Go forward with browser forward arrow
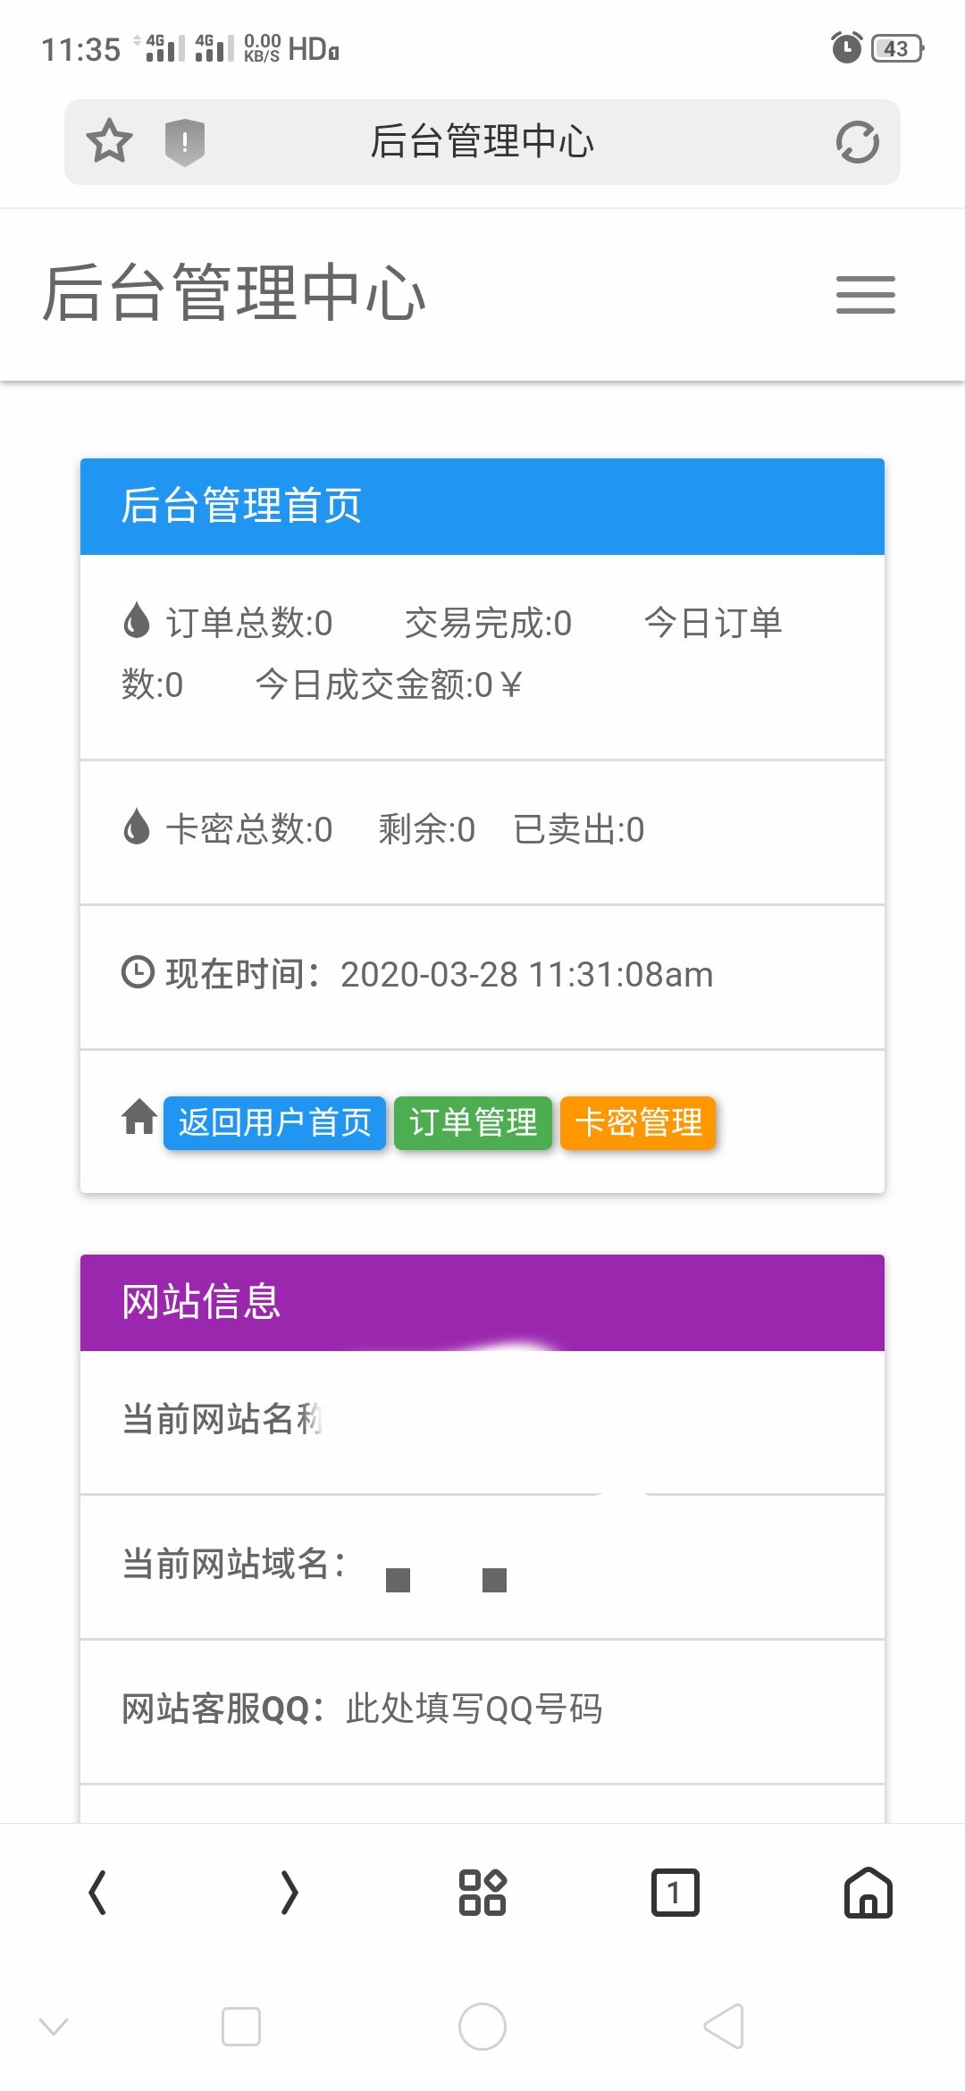Screen dimensions: 965x2091 [289, 1893]
